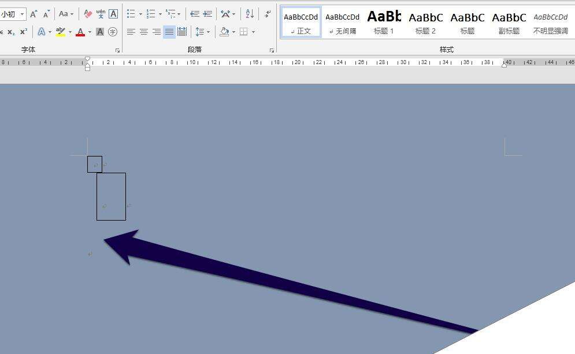
Task: Open the font size box showing 小初
Action: pos(12,14)
